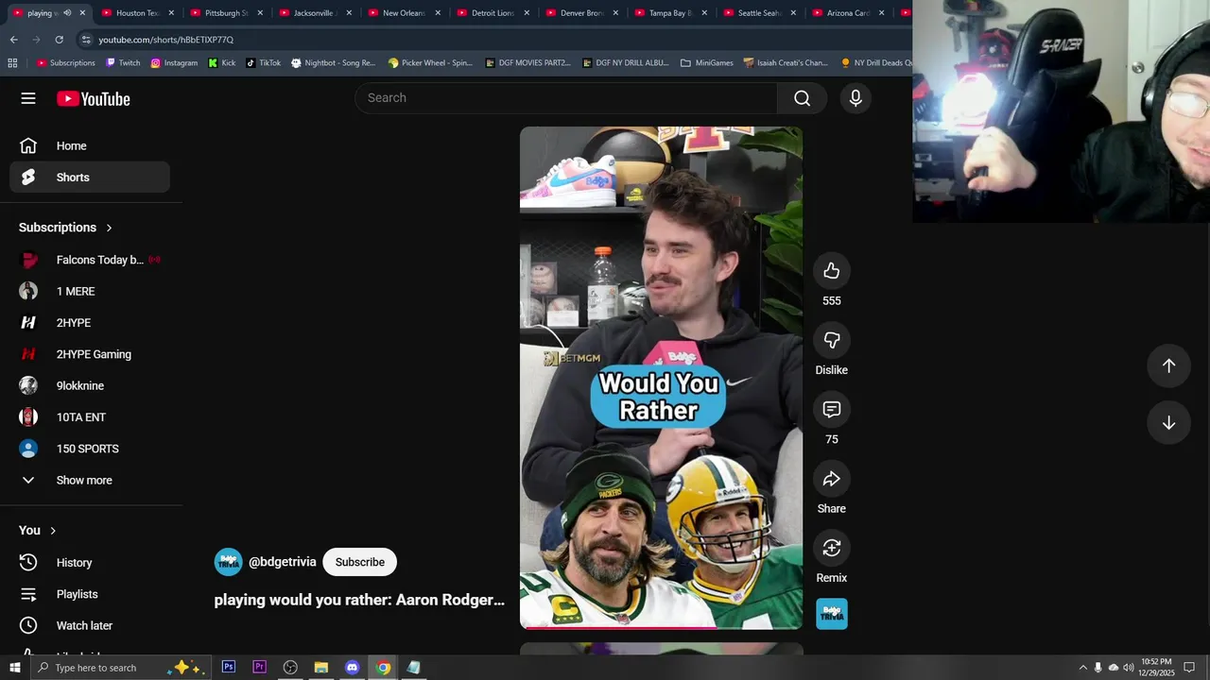Reload the page
This screenshot has height=680, width=1210.
(x=59, y=40)
